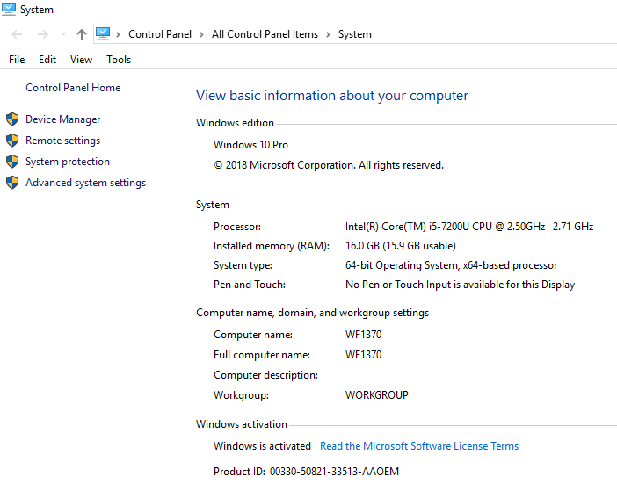Click the 'Windows activation' section header
Screen dimensions: 617x484
pos(242,424)
